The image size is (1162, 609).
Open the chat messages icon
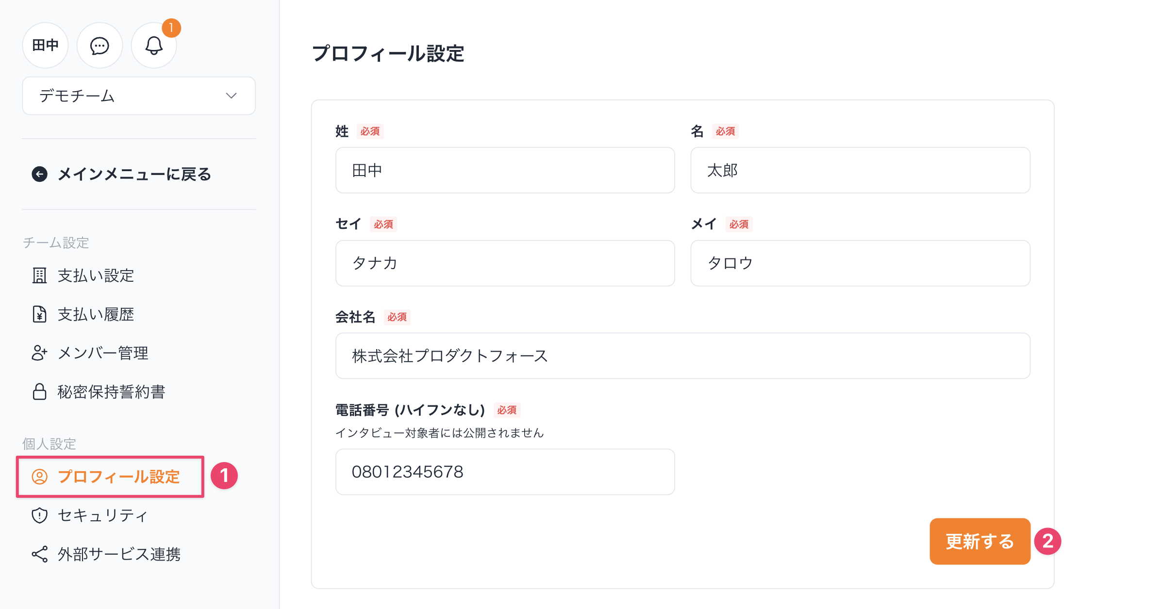coord(100,46)
